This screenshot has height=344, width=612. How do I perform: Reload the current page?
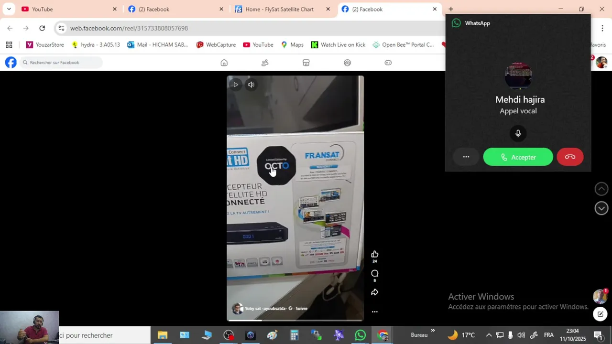coord(42,28)
